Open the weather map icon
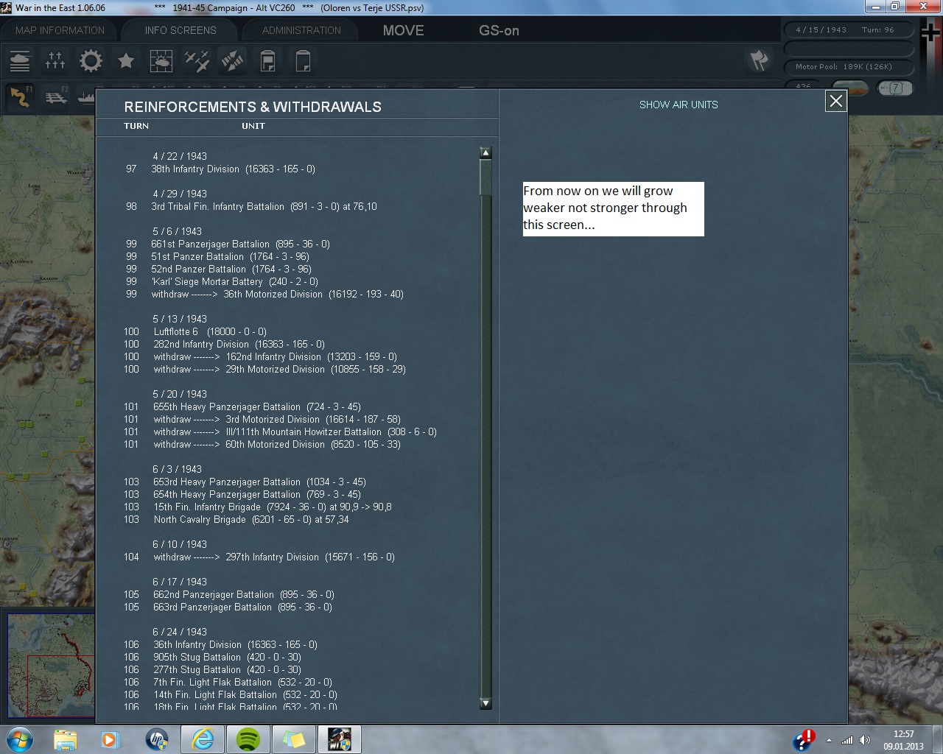Image resolution: width=943 pixels, height=754 pixels. (x=161, y=60)
